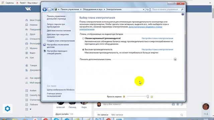
Task: Select 'Сбалансированный (рекомендуется)' radio button
Action: coord(83,39)
